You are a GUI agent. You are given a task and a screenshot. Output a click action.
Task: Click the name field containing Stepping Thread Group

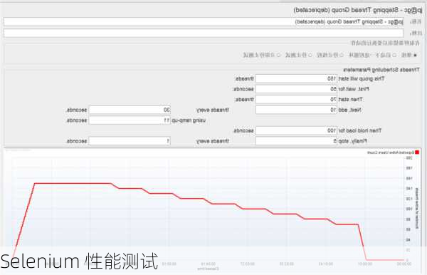pyautogui.click(x=204, y=22)
